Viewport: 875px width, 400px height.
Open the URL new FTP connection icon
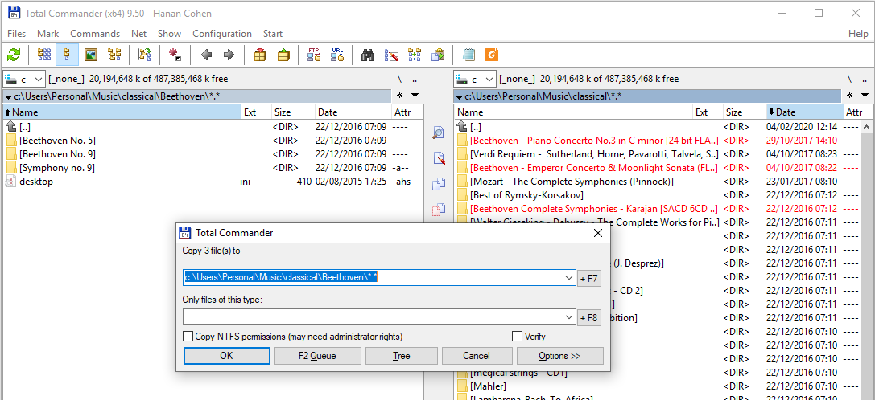click(x=337, y=55)
